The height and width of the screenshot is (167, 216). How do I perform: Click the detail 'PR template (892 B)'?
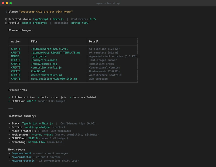(104, 52)
